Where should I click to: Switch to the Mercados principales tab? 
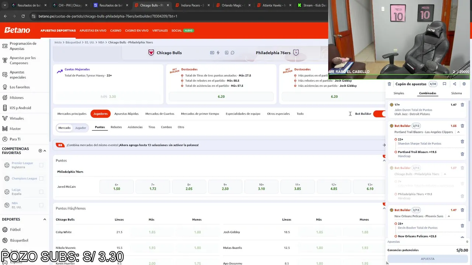(x=72, y=114)
